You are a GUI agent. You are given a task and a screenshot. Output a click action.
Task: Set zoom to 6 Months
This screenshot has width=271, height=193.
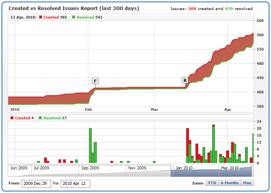(230, 183)
